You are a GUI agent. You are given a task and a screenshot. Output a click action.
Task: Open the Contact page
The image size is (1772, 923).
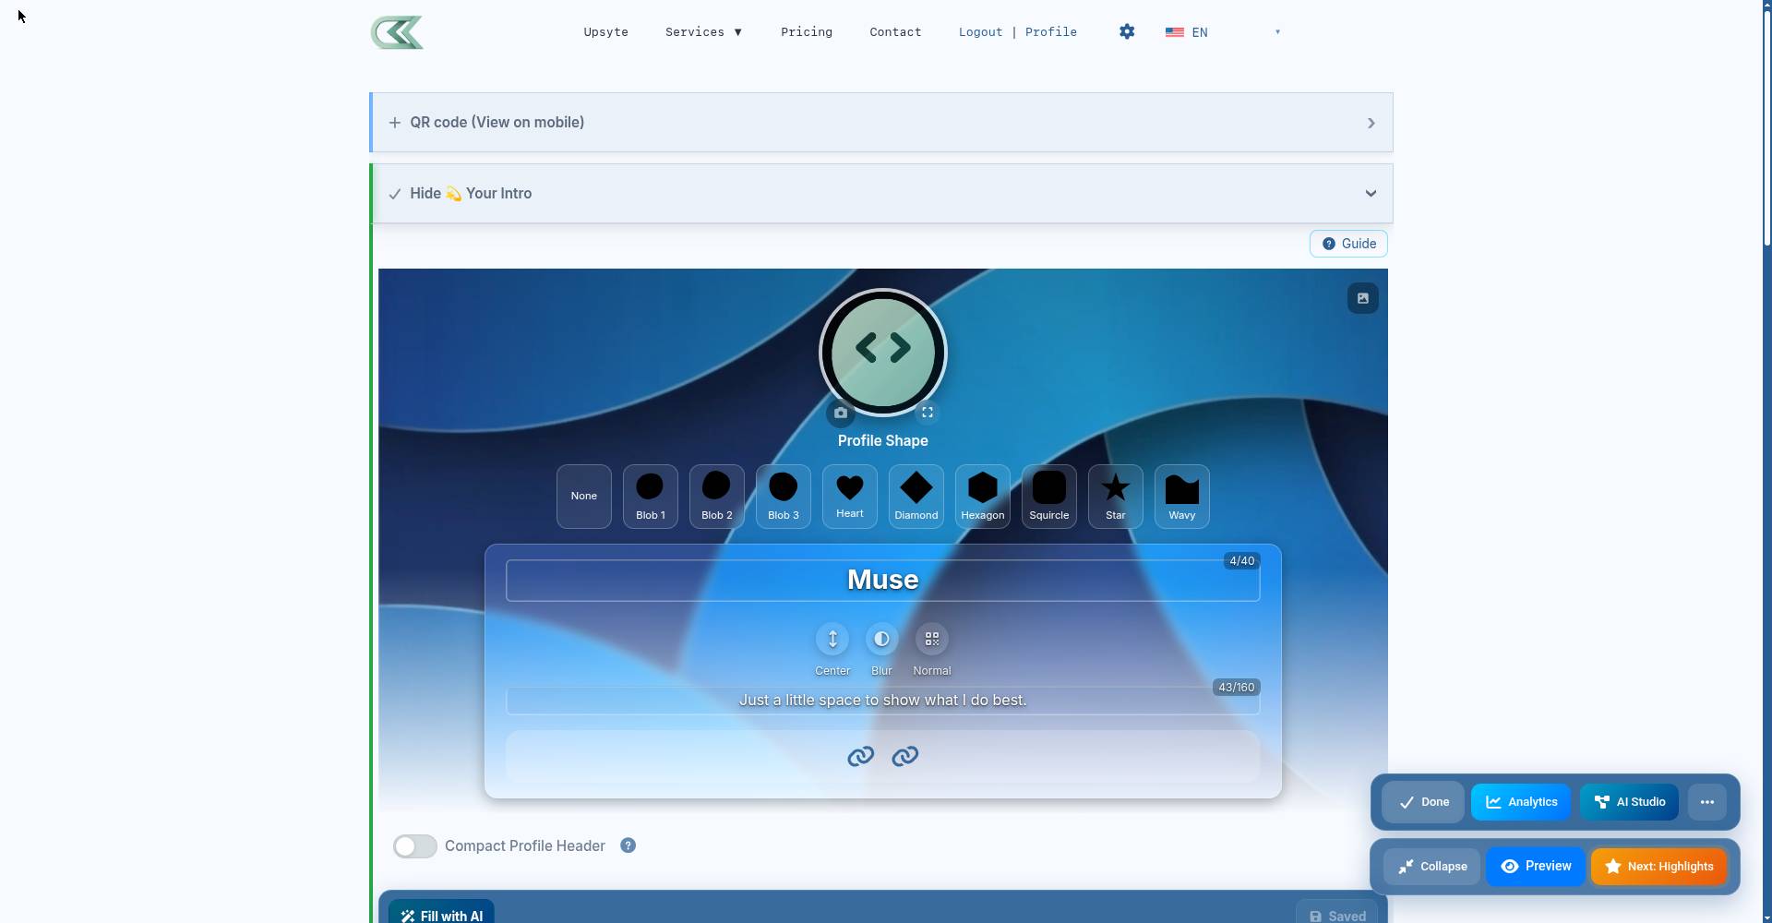point(895,32)
